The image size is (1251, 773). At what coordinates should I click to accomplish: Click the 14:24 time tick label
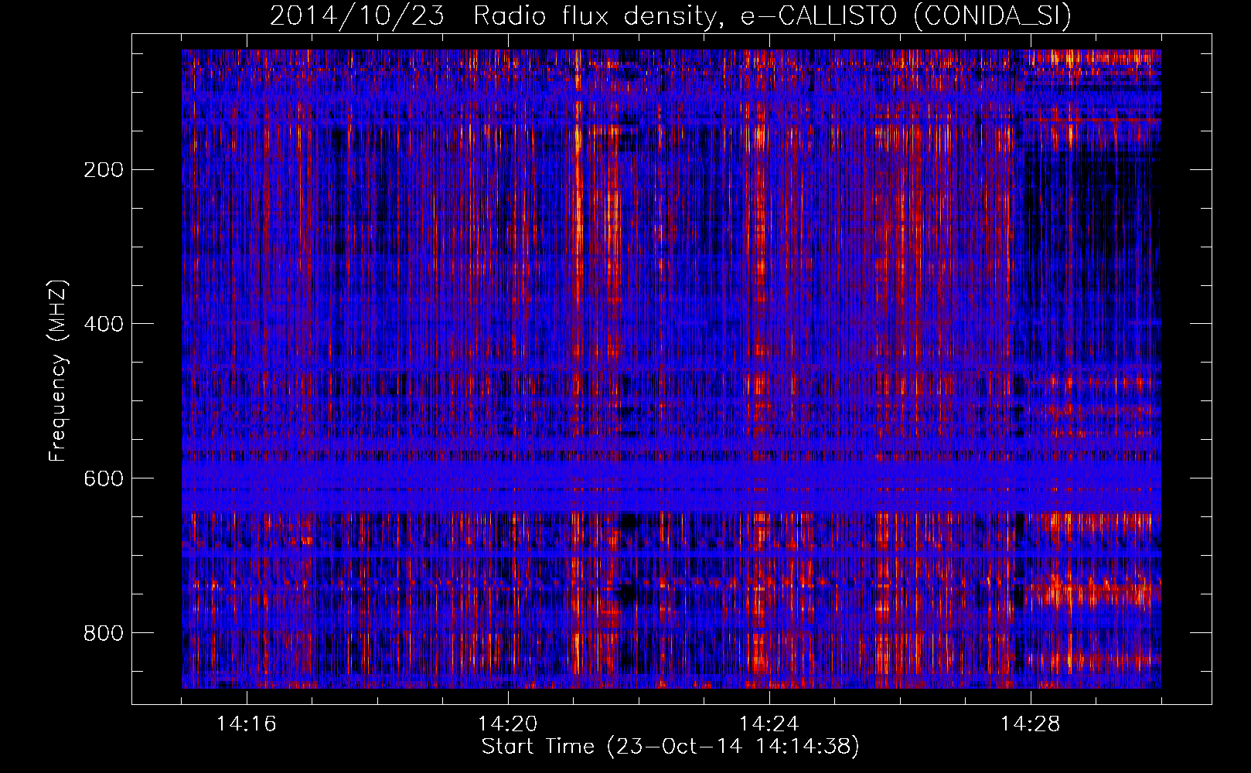769,724
